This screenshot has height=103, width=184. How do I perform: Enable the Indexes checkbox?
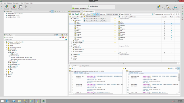pos(72,58)
